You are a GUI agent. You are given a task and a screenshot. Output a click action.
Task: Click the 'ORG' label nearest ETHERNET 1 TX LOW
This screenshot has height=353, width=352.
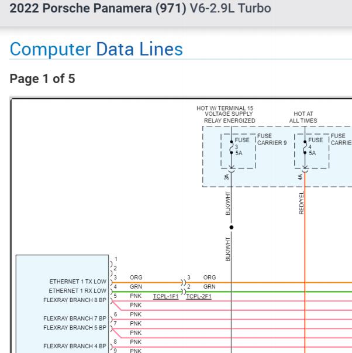click(136, 277)
